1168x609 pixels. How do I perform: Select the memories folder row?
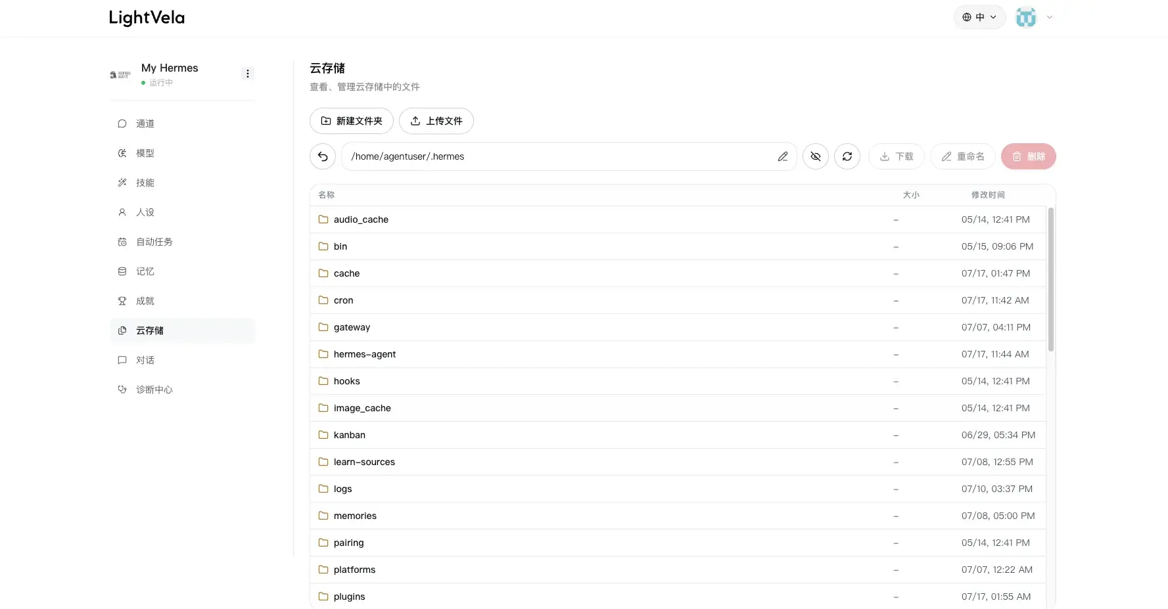(x=678, y=516)
